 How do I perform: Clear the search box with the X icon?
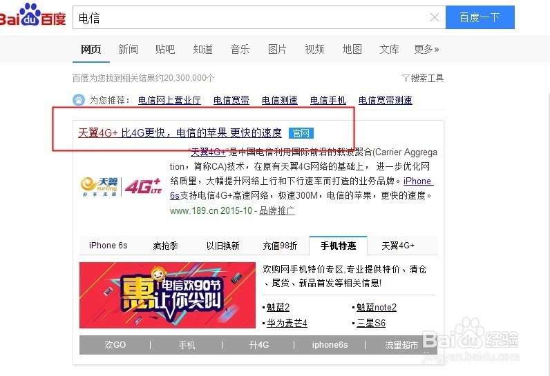(x=434, y=17)
